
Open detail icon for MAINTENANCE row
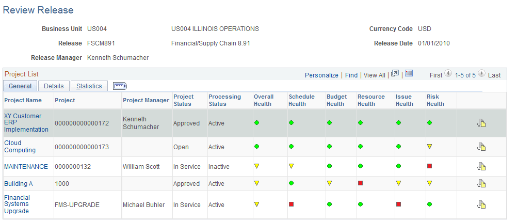pyautogui.click(x=481, y=166)
